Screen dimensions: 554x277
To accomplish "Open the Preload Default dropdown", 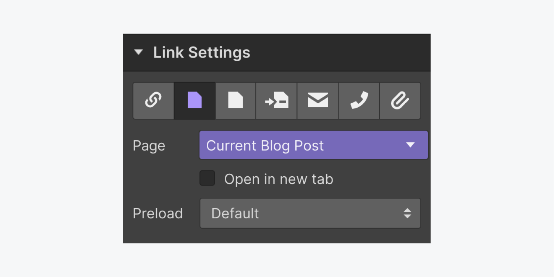I will [x=310, y=213].
